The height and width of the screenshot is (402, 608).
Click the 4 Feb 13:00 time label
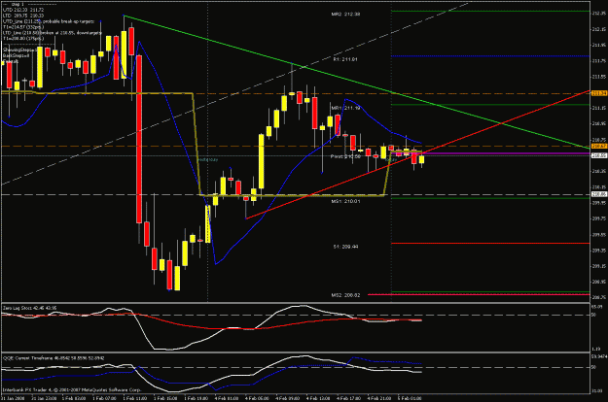(x=318, y=398)
